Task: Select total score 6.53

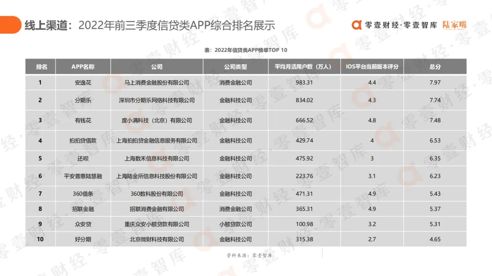Action: click(435, 141)
